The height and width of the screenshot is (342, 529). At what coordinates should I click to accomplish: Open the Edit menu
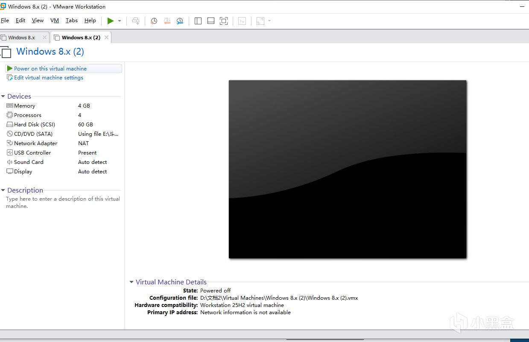coord(20,20)
